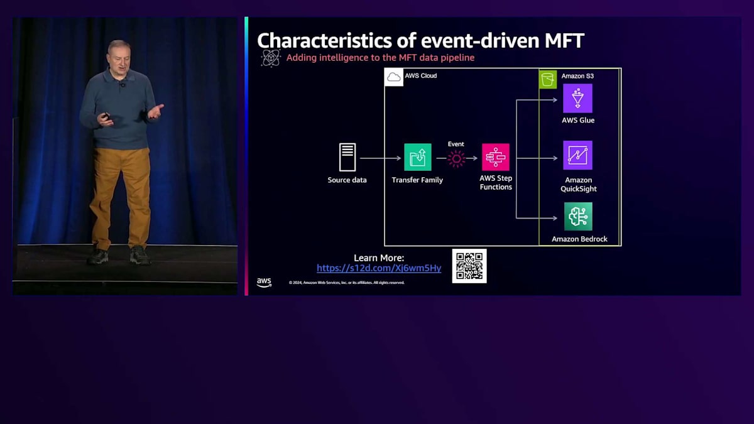Click the 'Amazon QuickSight' label

pyautogui.click(x=578, y=184)
